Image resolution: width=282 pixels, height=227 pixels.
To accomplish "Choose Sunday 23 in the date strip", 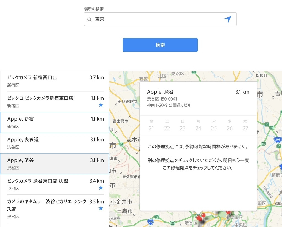I will [x=183, y=125].
